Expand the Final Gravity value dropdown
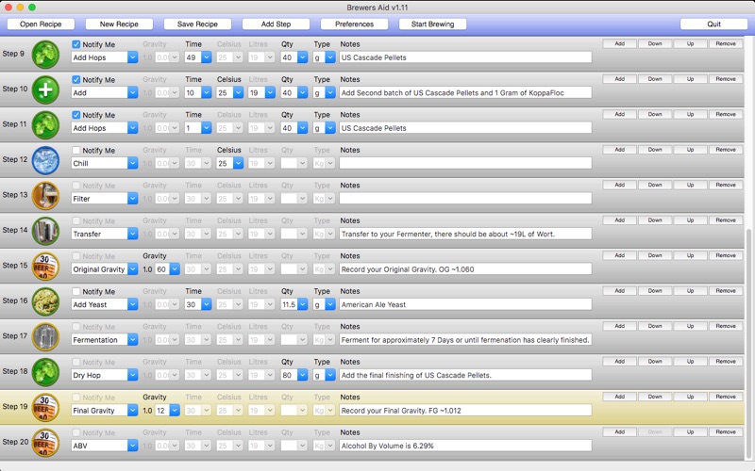The image size is (755, 471). 174,411
